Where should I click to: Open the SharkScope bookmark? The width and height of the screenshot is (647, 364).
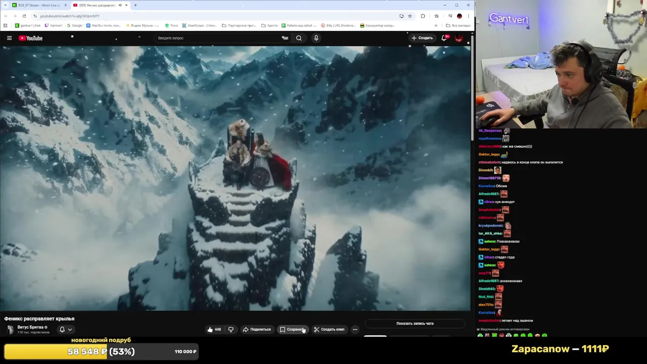click(x=199, y=25)
